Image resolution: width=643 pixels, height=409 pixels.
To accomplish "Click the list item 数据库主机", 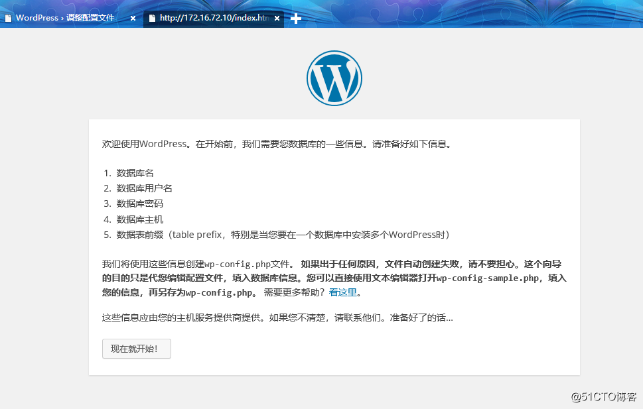I will pyautogui.click(x=140, y=219).
